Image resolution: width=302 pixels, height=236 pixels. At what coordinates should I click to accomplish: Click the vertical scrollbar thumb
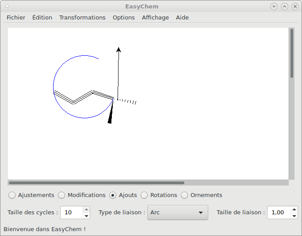pos(292,54)
